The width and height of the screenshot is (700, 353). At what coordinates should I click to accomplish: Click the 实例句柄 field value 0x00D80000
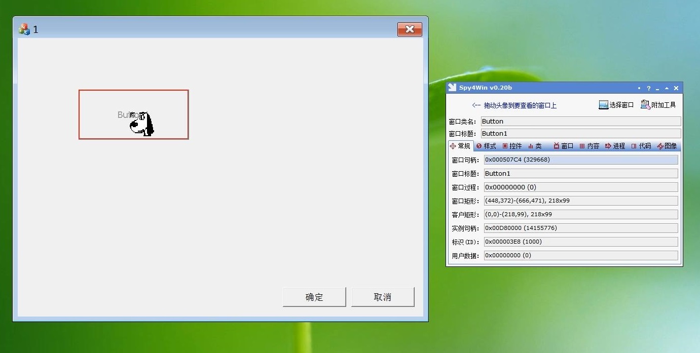tap(581, 228)
